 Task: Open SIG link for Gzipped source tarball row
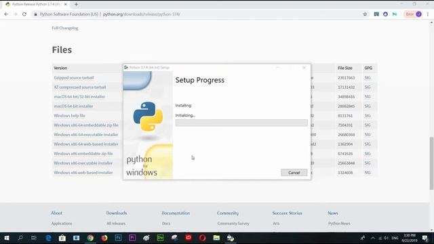(x=368, y=78)
